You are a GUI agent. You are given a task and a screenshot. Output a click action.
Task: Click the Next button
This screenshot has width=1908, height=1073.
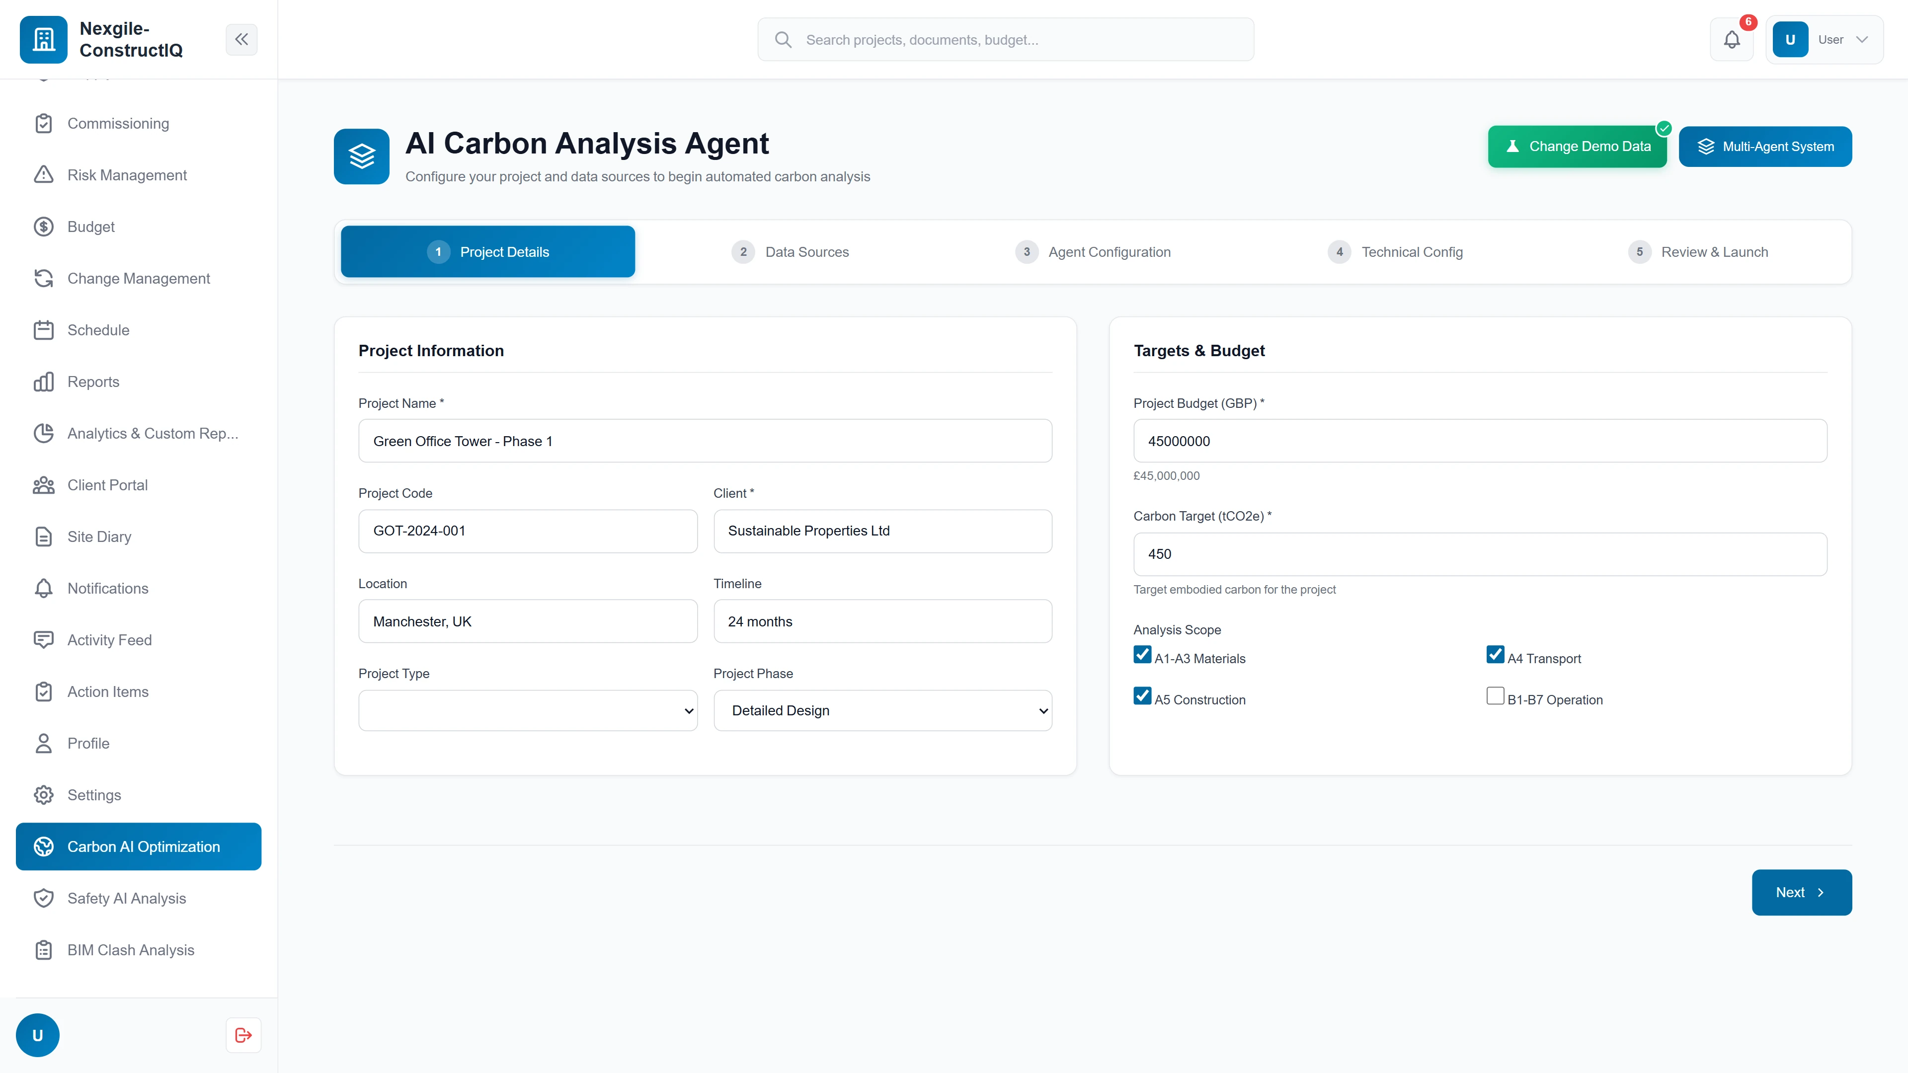click(x=1801, y=892)
